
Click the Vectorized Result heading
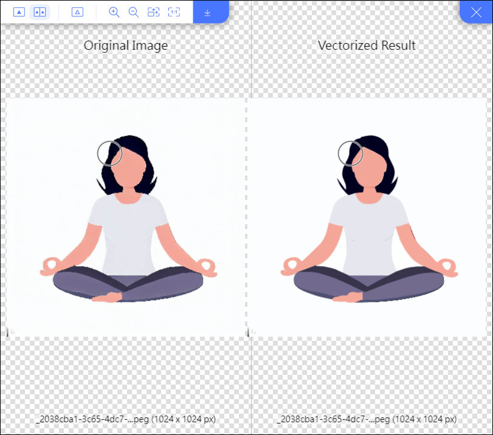click(x=367, y=46)
